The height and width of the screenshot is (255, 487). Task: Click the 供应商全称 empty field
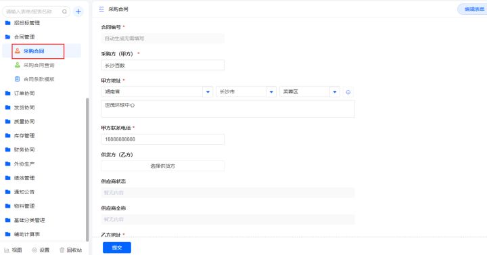228,219
